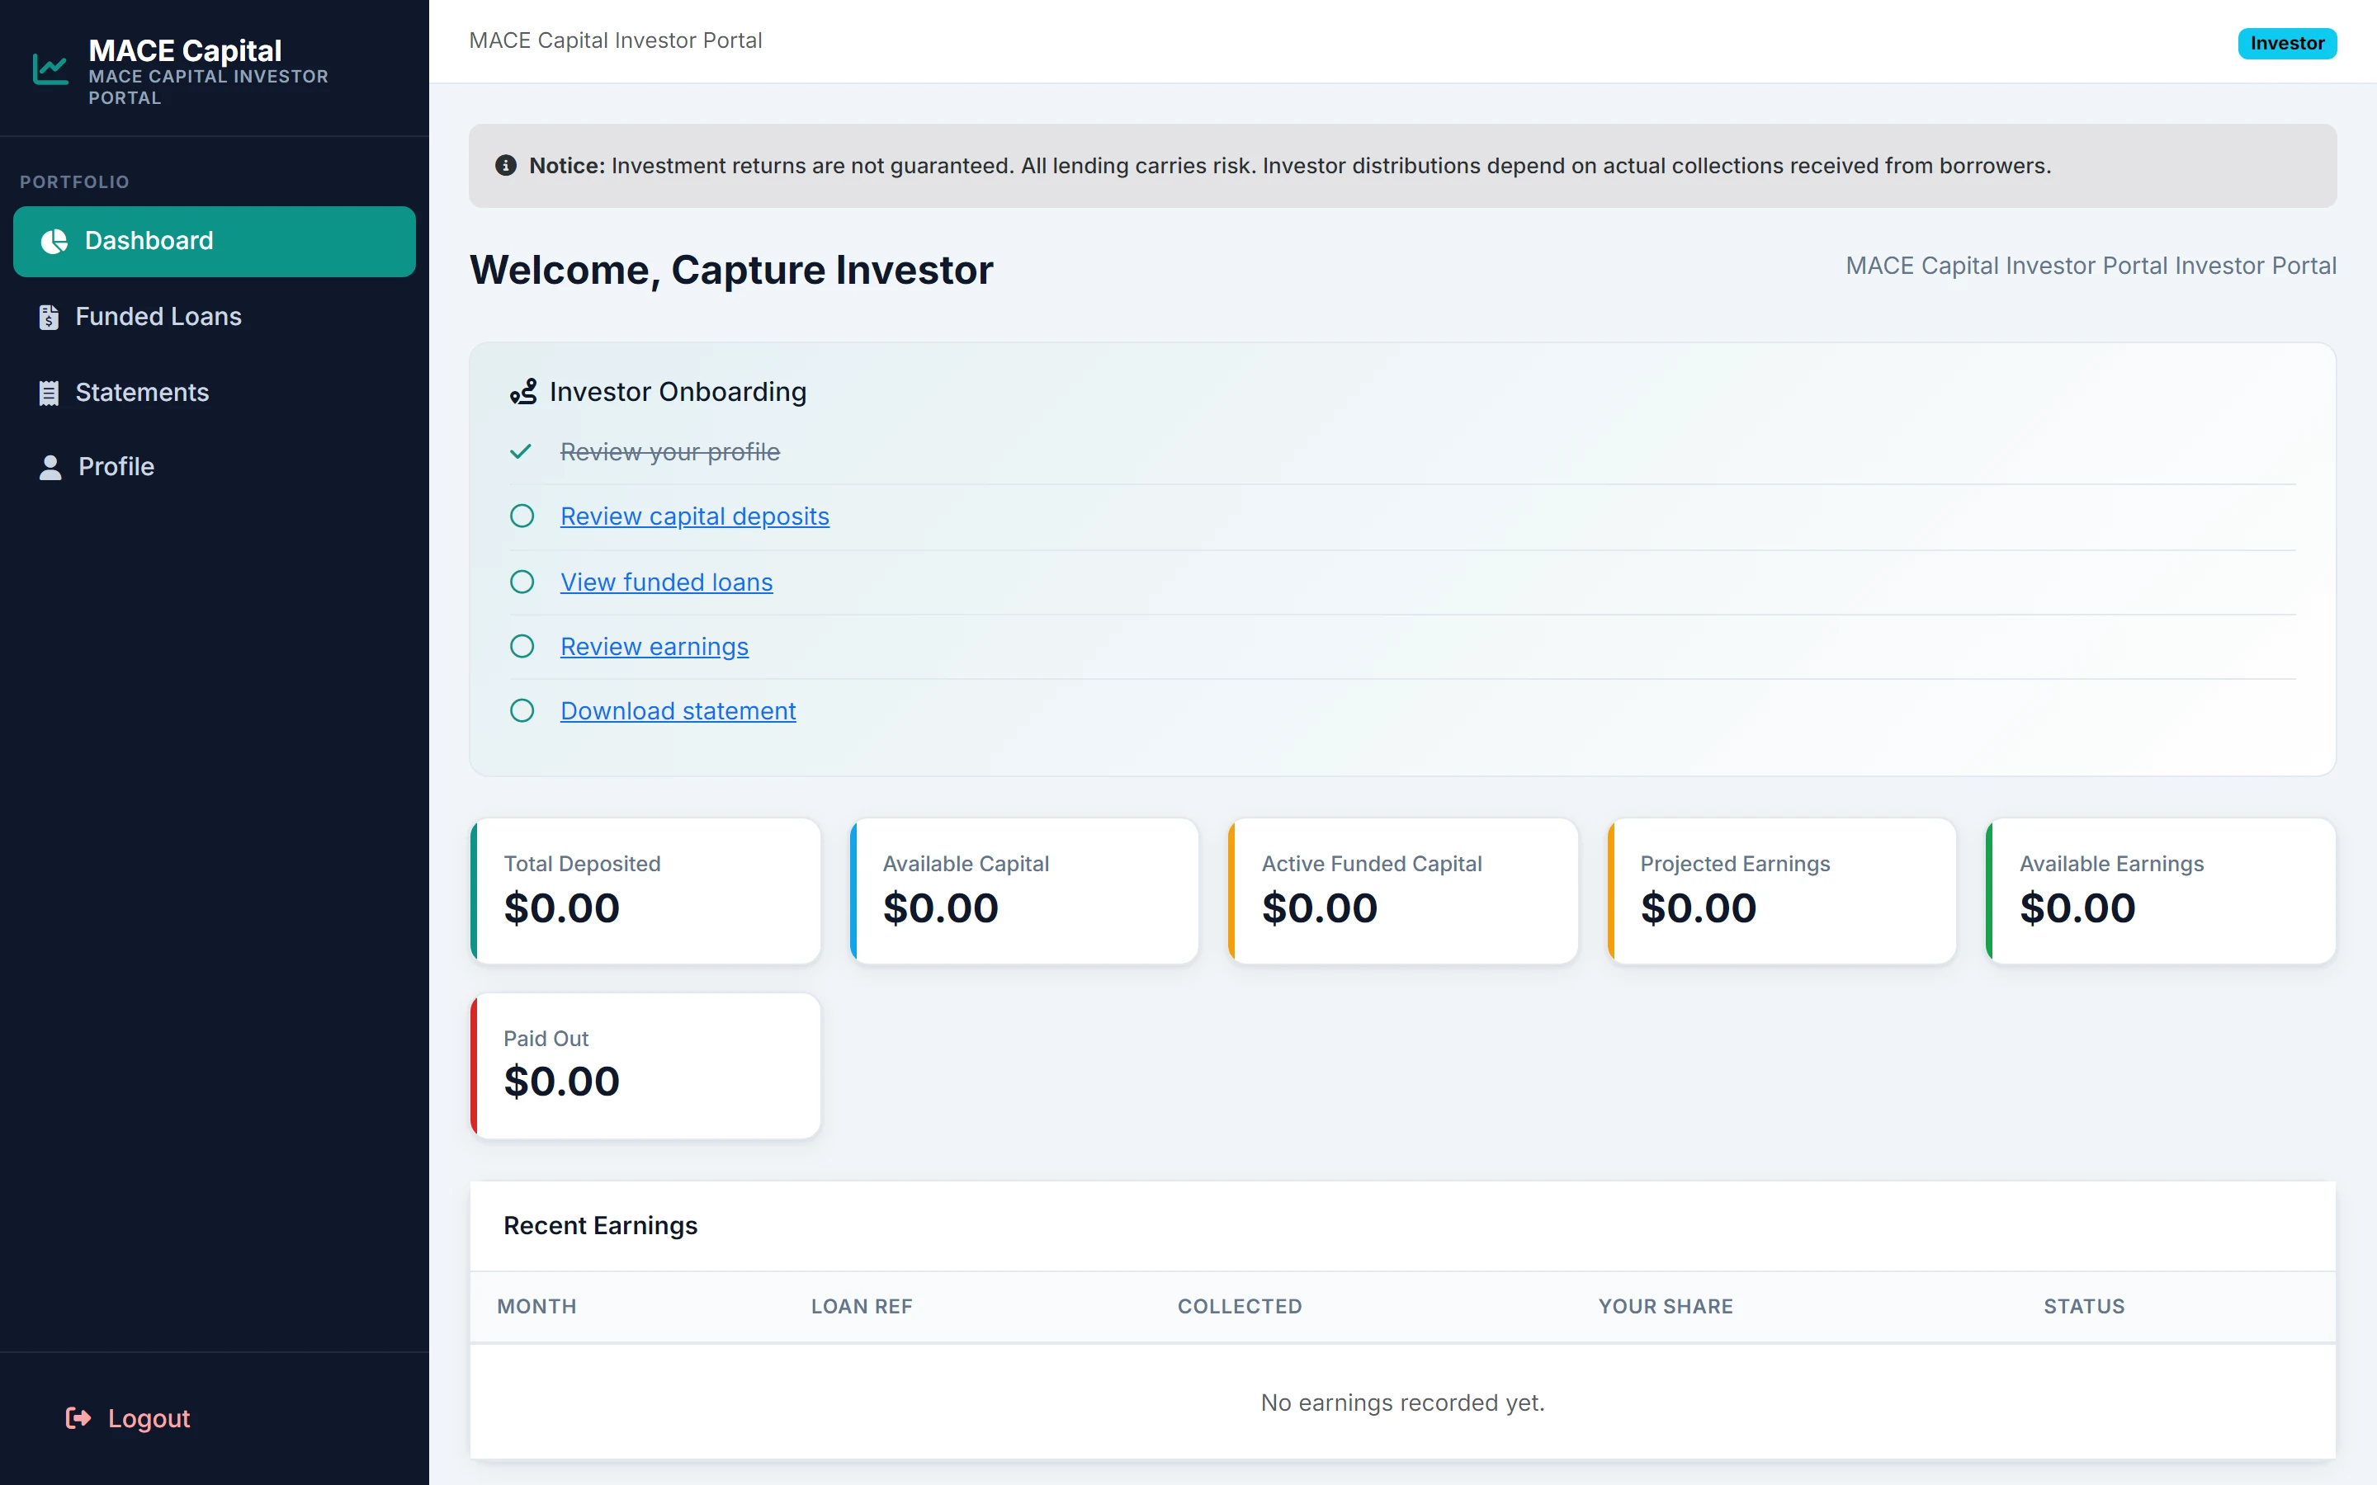Click the COLLECTED column header
2377x1485 pixels.
(x=1240, y=1306)
